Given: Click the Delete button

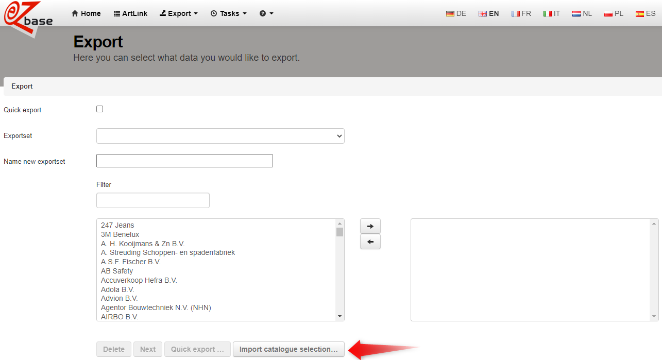Looking at the screenshot, I should point(114,349).
